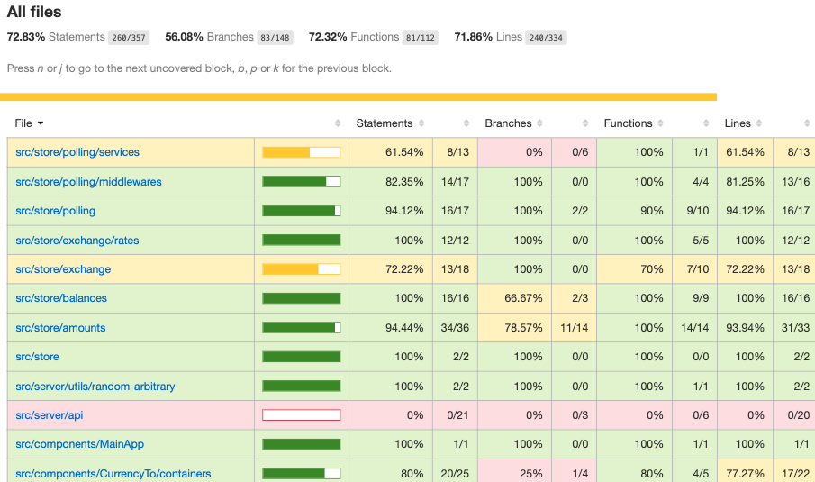The width and height of the screenshot is (815, 482).
Task: Open src/components/CurrencyTo/containers link
Action: 113,474
